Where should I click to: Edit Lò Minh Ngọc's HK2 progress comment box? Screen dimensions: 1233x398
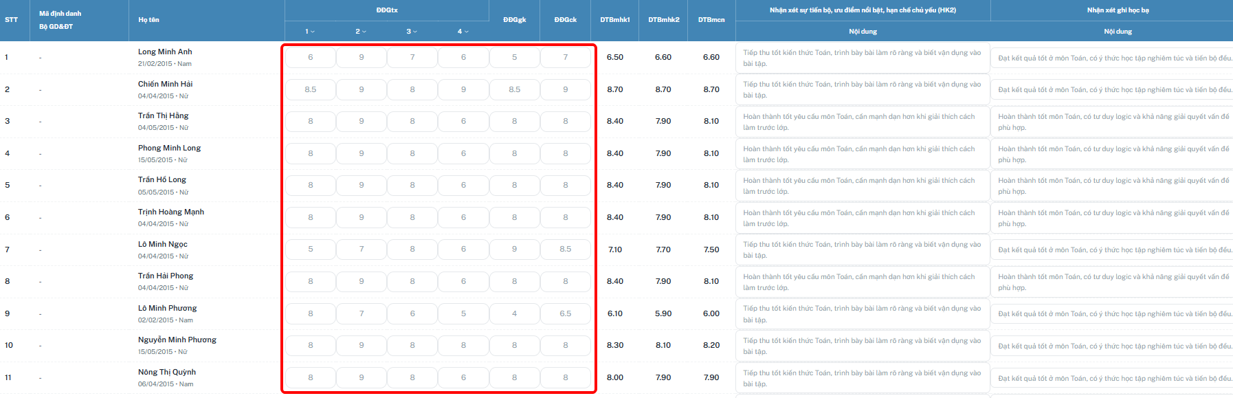[x=863, y=250]
